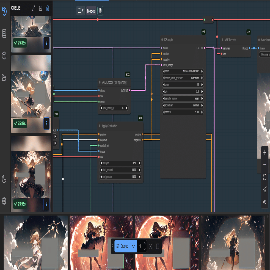Open the Models menu
The width and height of the screenshot is (270, 270).
click(91, 11)
